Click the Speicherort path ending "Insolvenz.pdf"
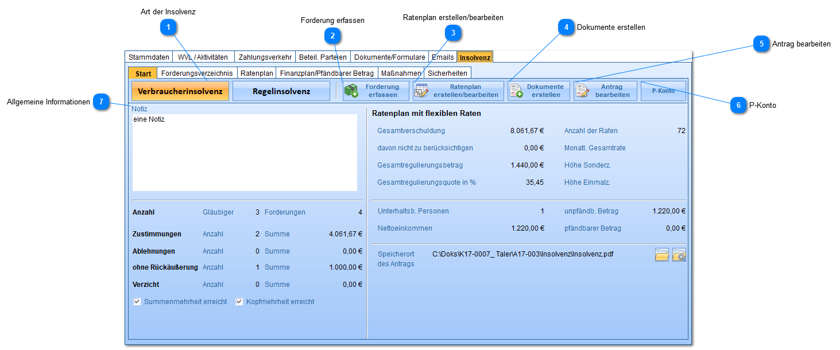This screenshot has width=840, height=350. click(x=522, y=254)
